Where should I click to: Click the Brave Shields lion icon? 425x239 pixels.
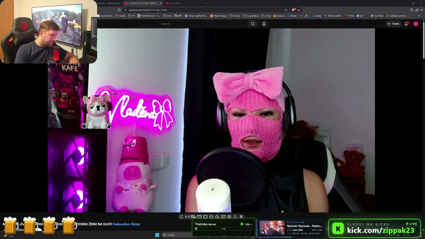(294, 10)
